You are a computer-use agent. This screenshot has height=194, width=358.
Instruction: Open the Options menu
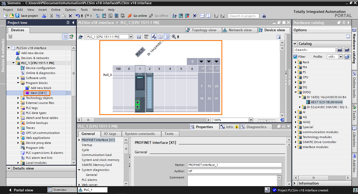tap(70, 9)
